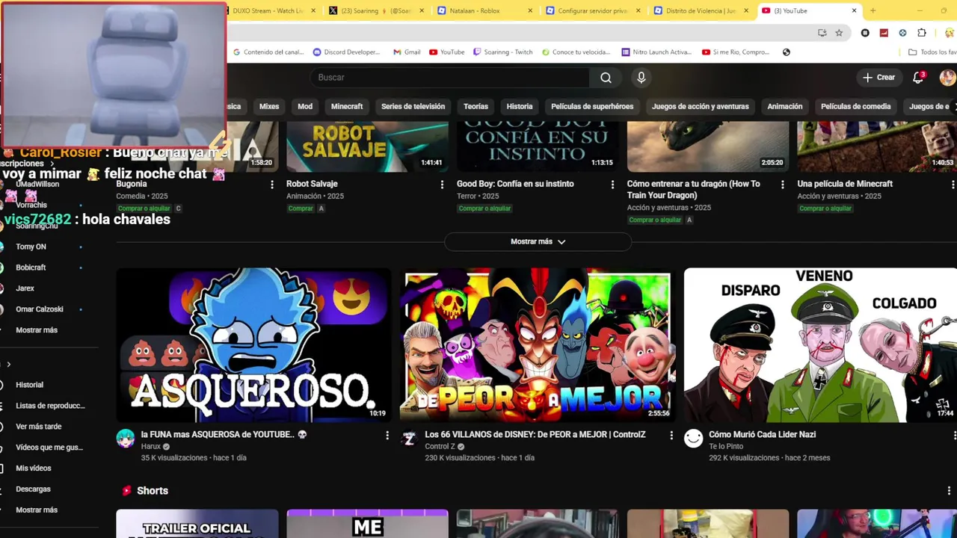The height and width of the screenshot is (538, 957).
Task: Click the Crear button
Action: 878,78
